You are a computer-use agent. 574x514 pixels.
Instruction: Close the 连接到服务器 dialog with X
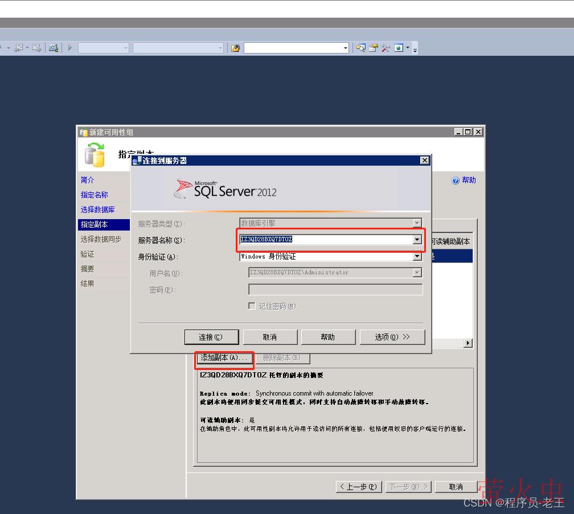point(424,161)
